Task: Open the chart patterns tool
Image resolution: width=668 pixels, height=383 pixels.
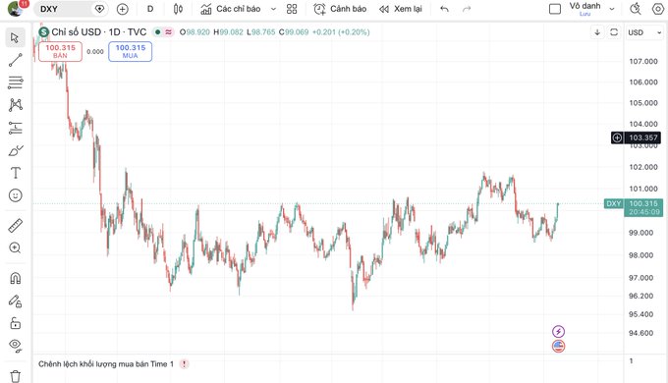Action: [x=16, y=105]
